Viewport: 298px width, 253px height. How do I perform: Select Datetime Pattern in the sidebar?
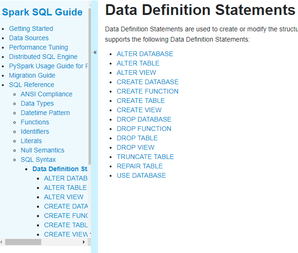pos(45,113)
